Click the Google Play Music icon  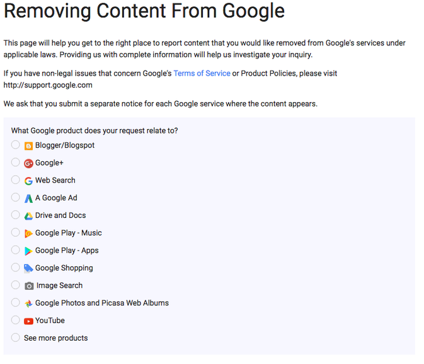(x=28, y=233)
